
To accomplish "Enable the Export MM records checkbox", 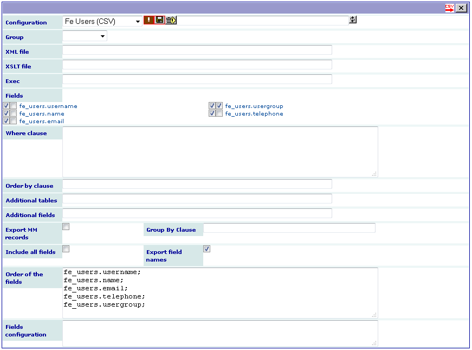I will coord(66,226).
